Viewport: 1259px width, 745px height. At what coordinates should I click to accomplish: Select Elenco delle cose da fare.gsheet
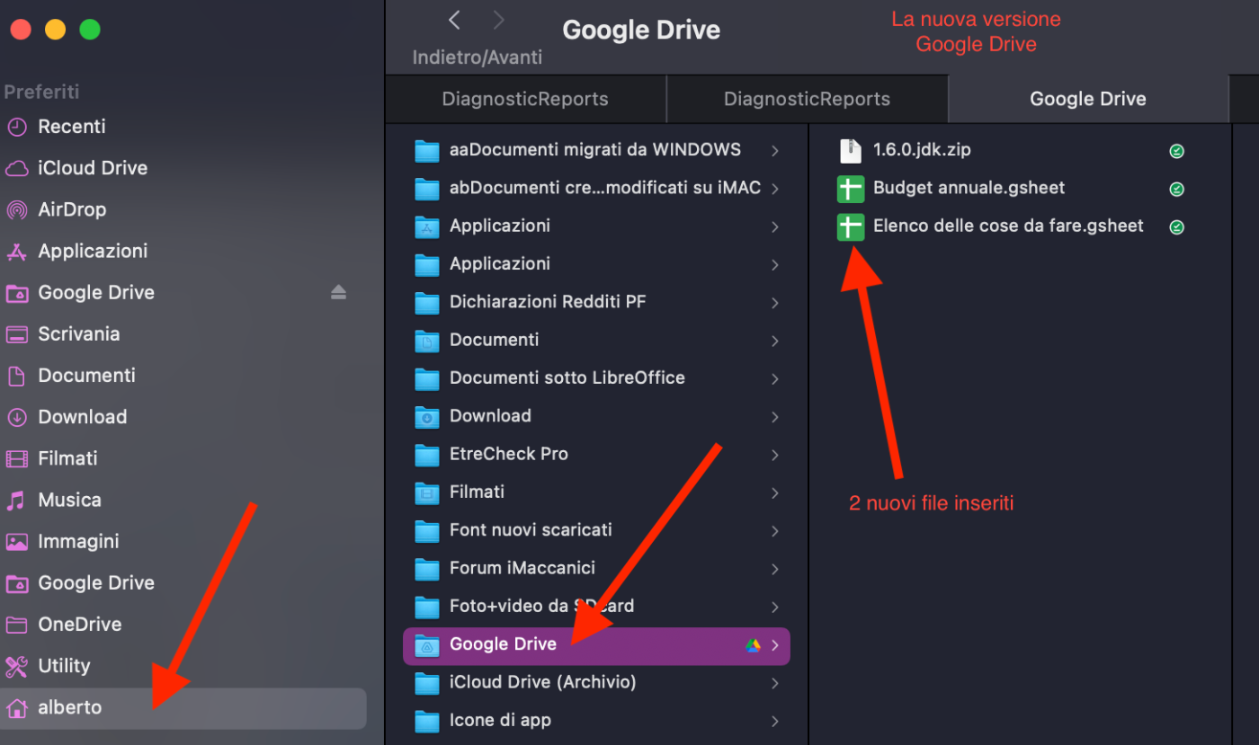click(x=1008, y=226)
